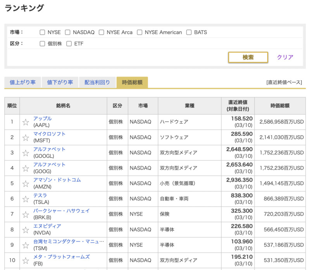Open the テスラ stock page link
This screenshot has height=270, width=310.
(x=40, y=195)
